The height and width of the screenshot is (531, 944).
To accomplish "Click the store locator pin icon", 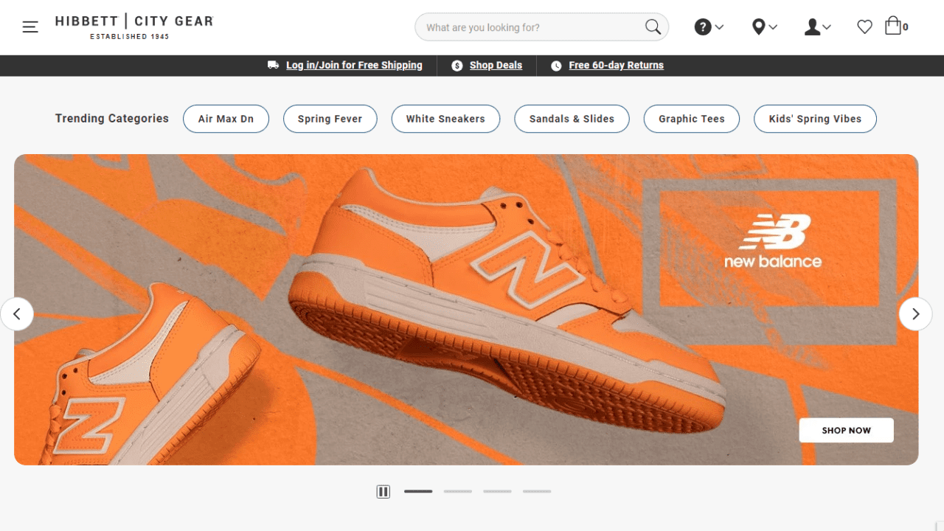I will (x=758, y=27).
